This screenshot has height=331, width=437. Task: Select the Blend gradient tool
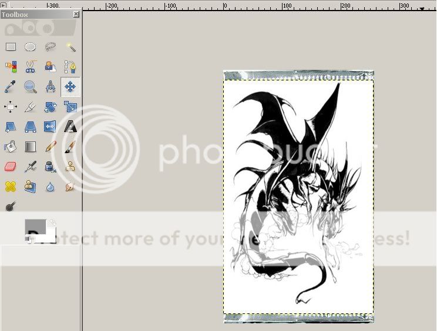click(31, 146)
